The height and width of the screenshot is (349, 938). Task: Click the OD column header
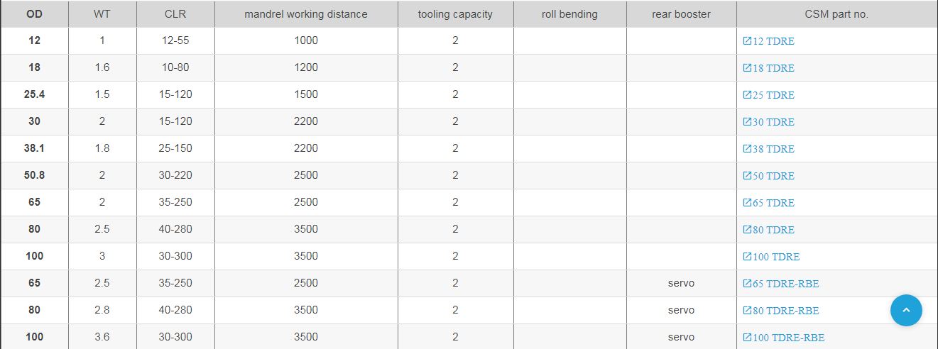pos(35,14)
